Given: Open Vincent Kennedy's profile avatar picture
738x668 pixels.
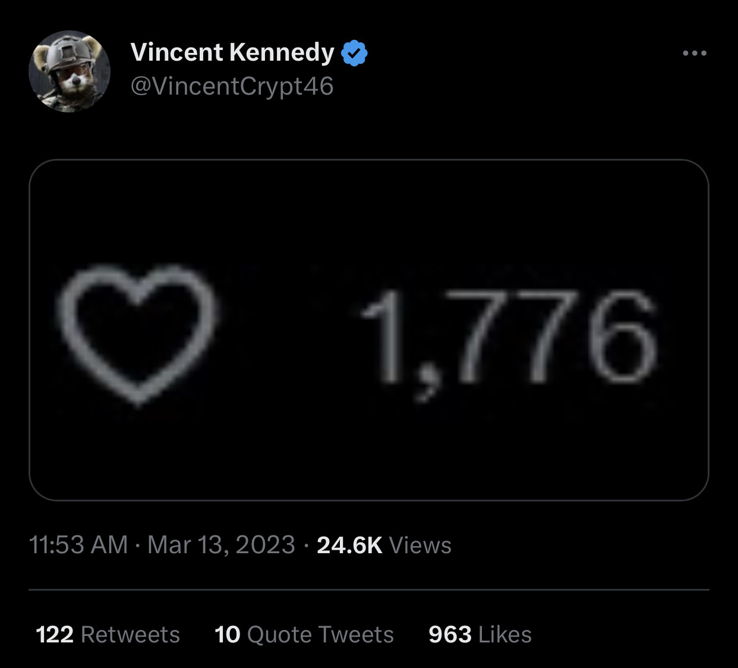Looking at the screenshot, I should pos(70,71).
